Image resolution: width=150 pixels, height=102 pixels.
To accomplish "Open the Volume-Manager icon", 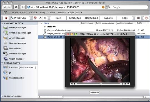I will 6,53.
